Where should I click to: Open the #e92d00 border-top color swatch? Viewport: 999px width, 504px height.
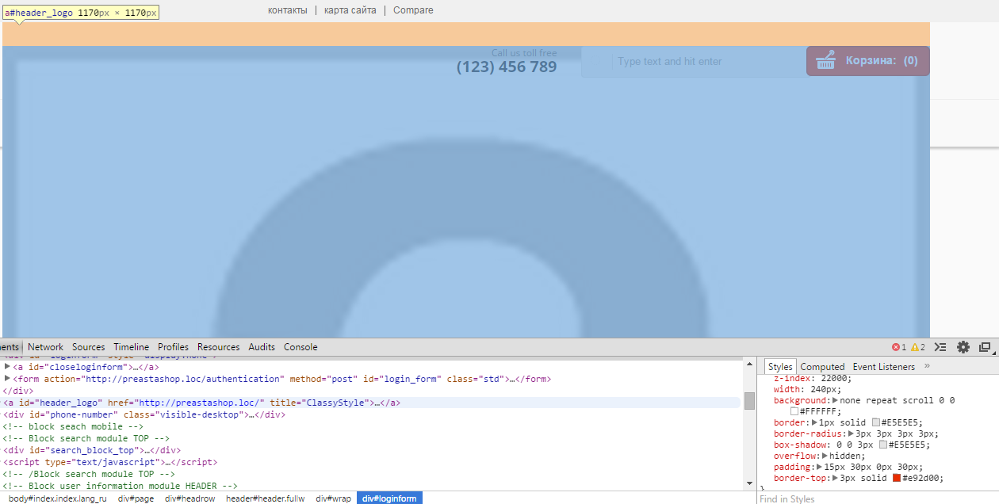point(897,478)
